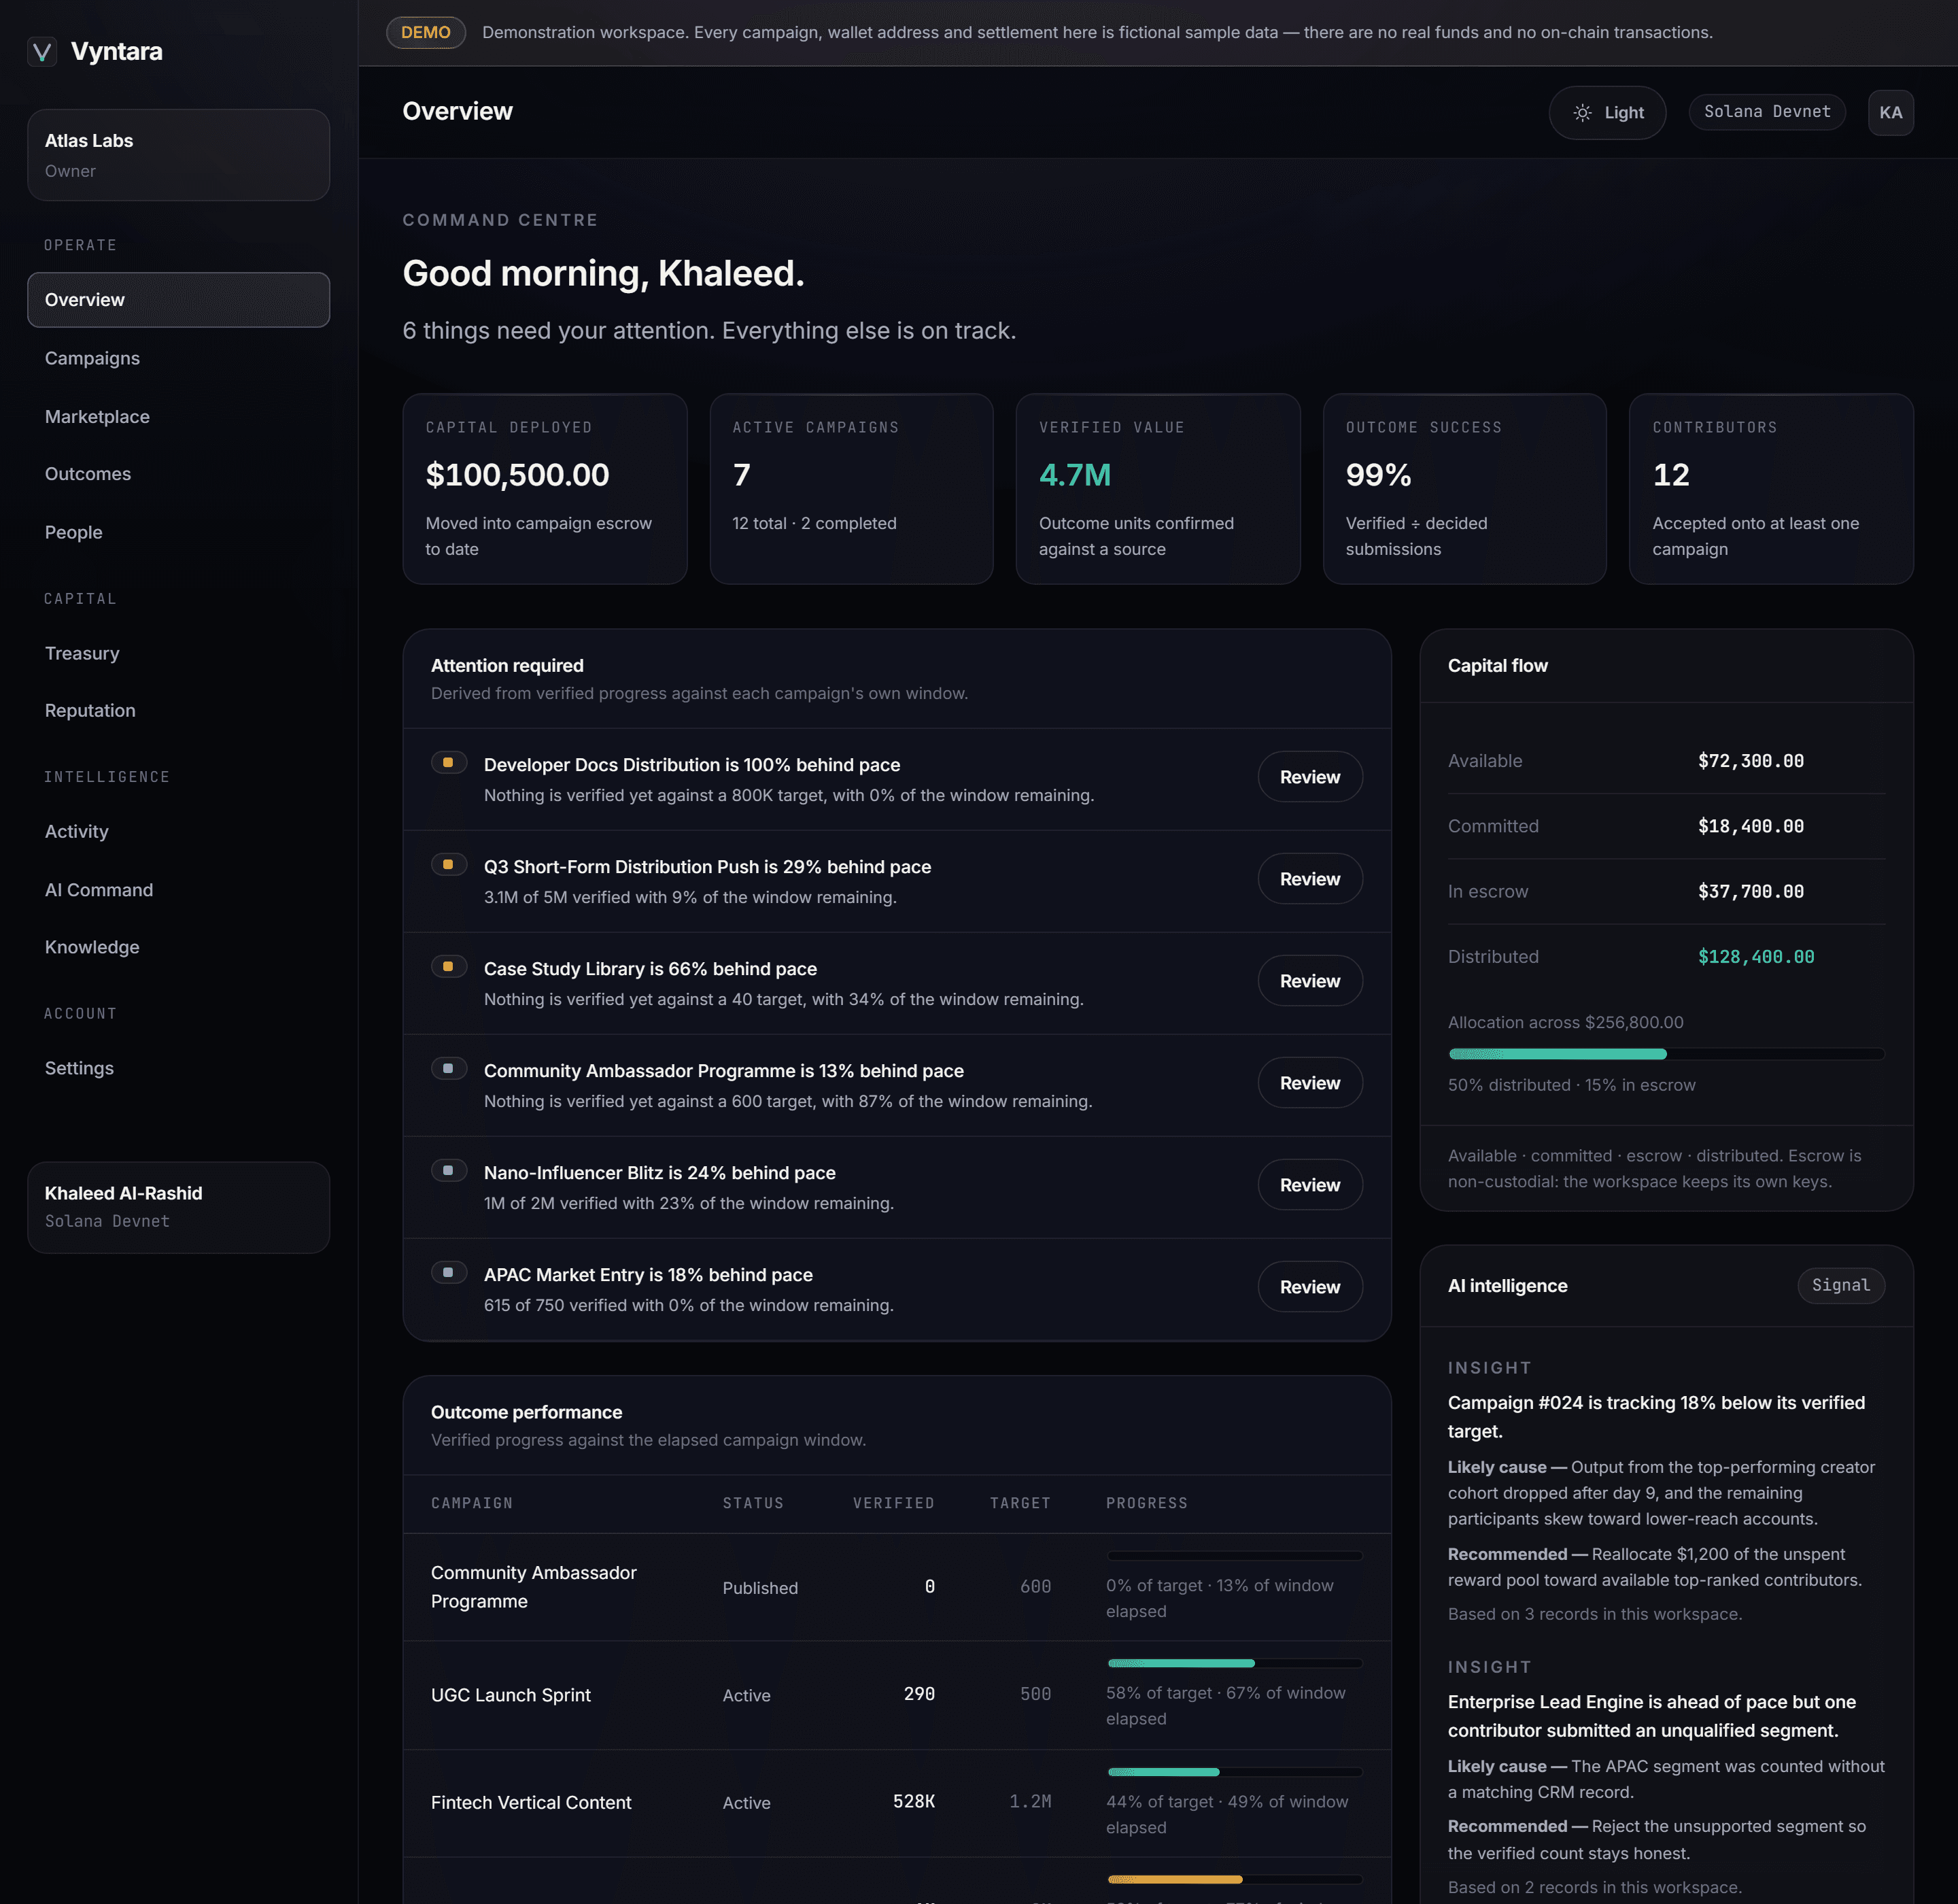Viewport: 1958px width, 1904px height.
Task: Click the Vyntara logo icon
Action: 42,51
